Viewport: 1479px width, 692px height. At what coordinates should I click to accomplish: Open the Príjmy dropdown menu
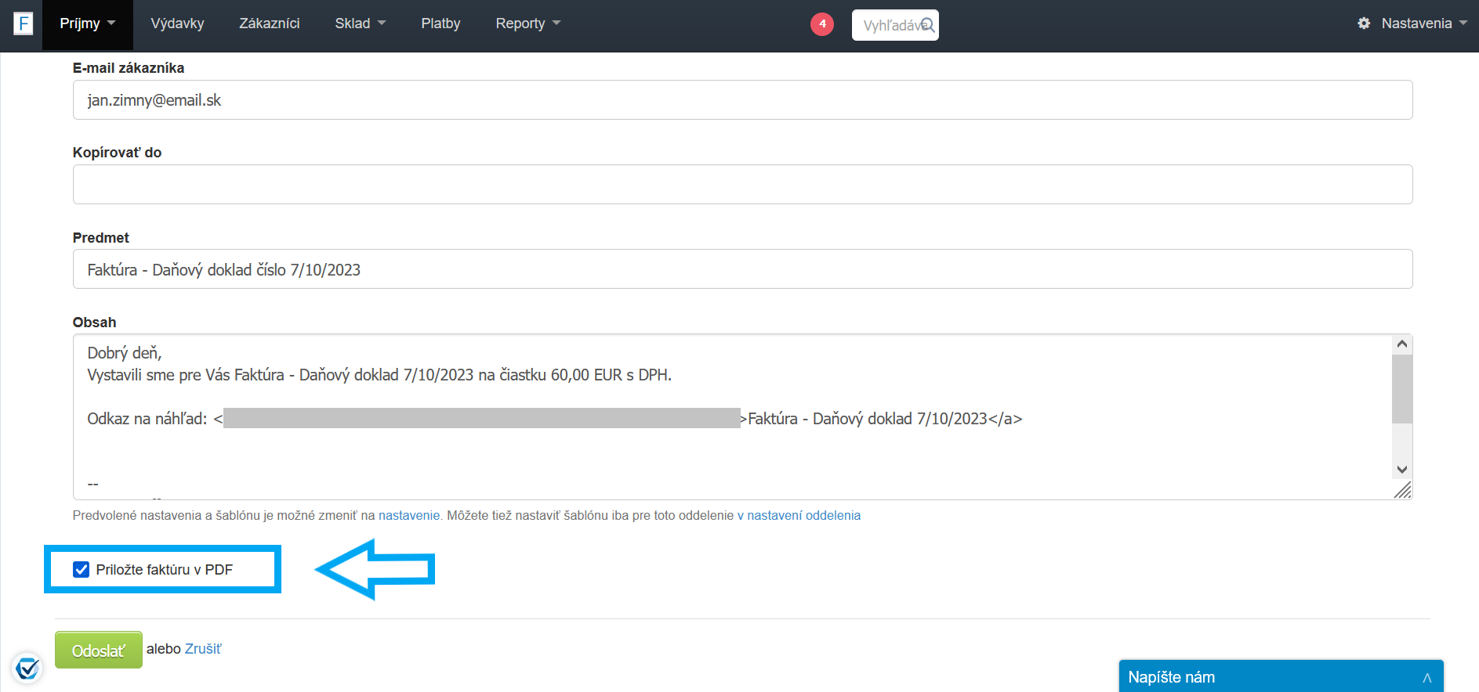[88, 23]
